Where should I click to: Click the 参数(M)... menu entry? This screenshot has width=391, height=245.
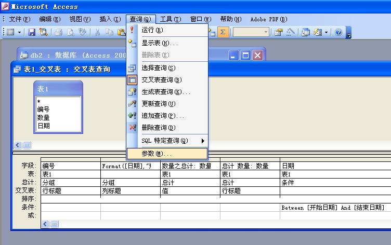(x=167, y=154)
